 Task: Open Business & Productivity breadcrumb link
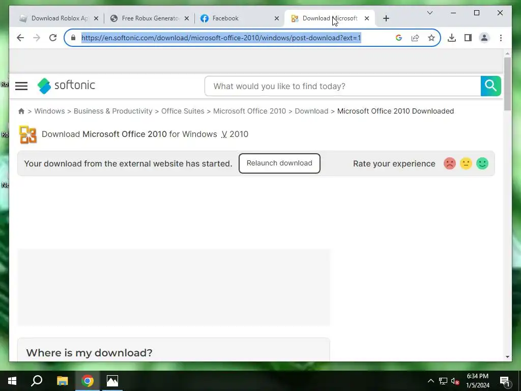point(113,111)
